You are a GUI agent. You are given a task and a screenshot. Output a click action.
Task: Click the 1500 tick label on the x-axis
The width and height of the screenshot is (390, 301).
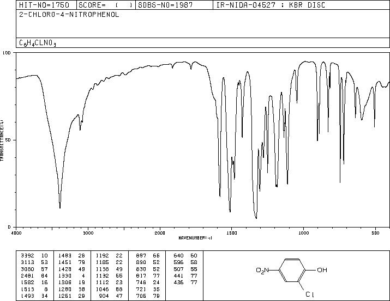[232, 233]
